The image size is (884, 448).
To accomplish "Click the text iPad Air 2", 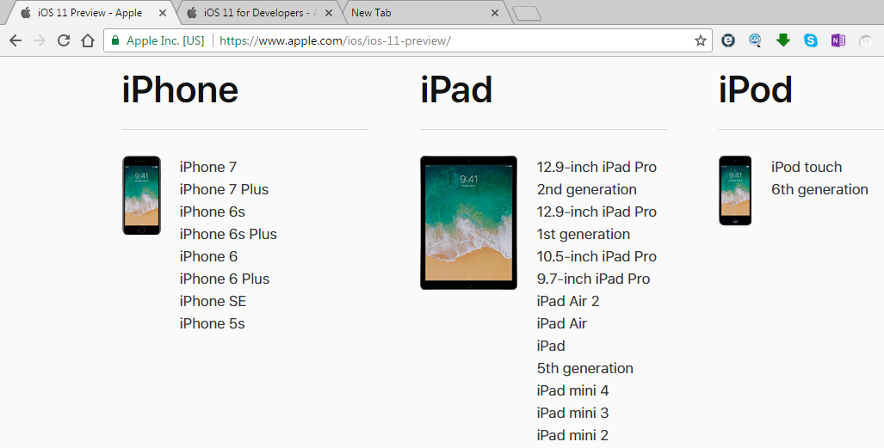I will point(568,302).
